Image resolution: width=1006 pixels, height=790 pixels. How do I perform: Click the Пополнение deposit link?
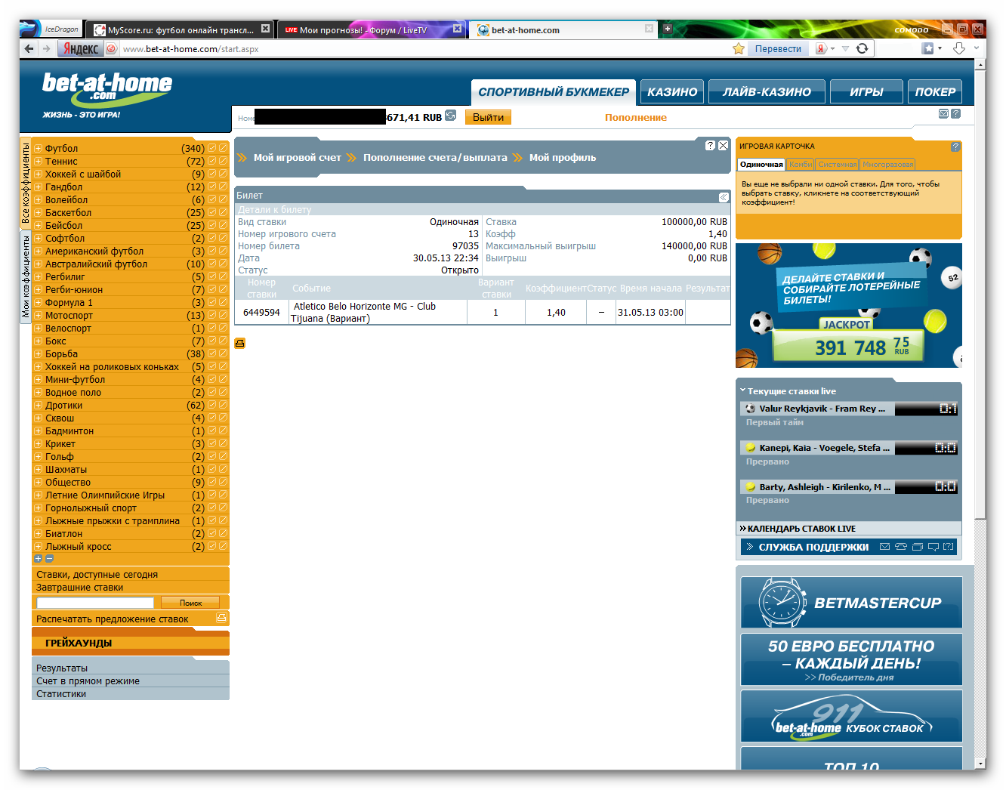point(636,117)
